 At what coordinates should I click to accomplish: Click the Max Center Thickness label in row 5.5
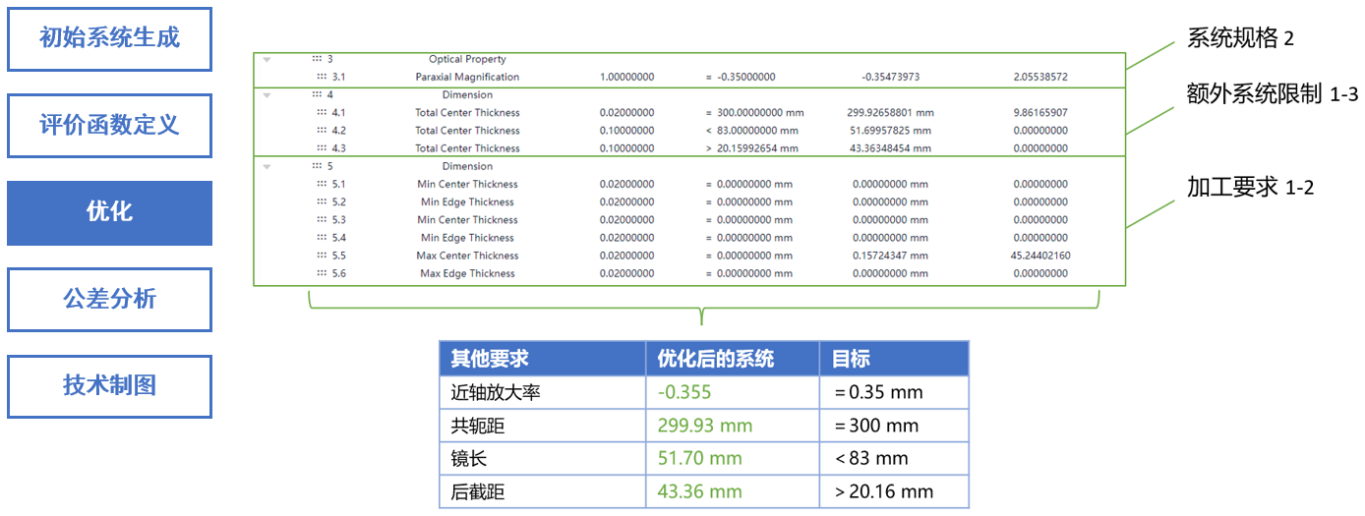467,256
